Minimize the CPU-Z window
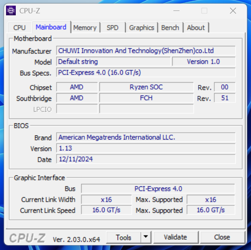251x250 pixels. click(176, 11)
